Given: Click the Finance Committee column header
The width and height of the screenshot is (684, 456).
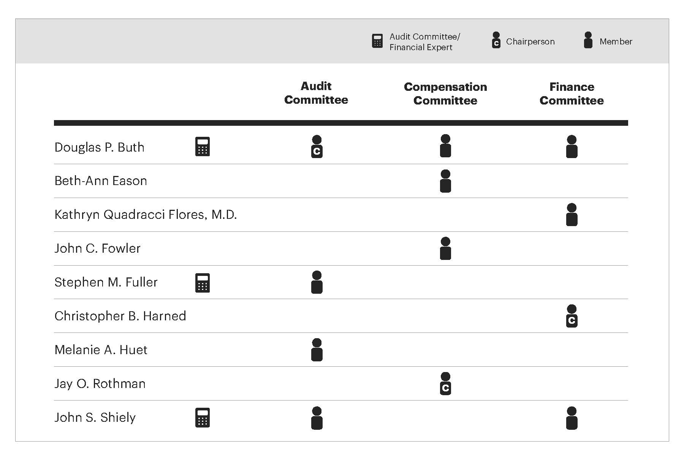Looking at the screenshot, I should tap(572, 93).
